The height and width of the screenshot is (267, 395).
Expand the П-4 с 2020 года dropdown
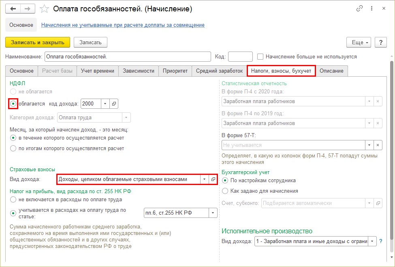369,101
